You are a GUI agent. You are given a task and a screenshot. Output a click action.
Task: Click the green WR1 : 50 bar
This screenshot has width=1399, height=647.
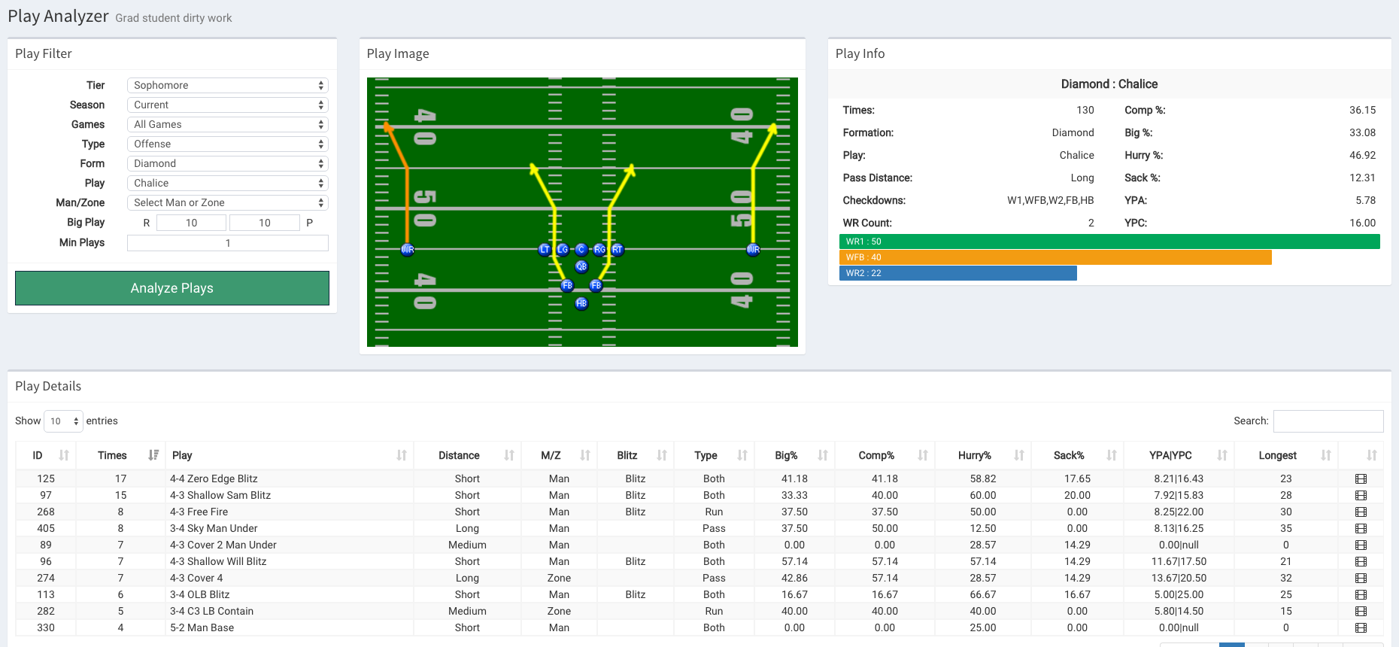[1109, 241]
